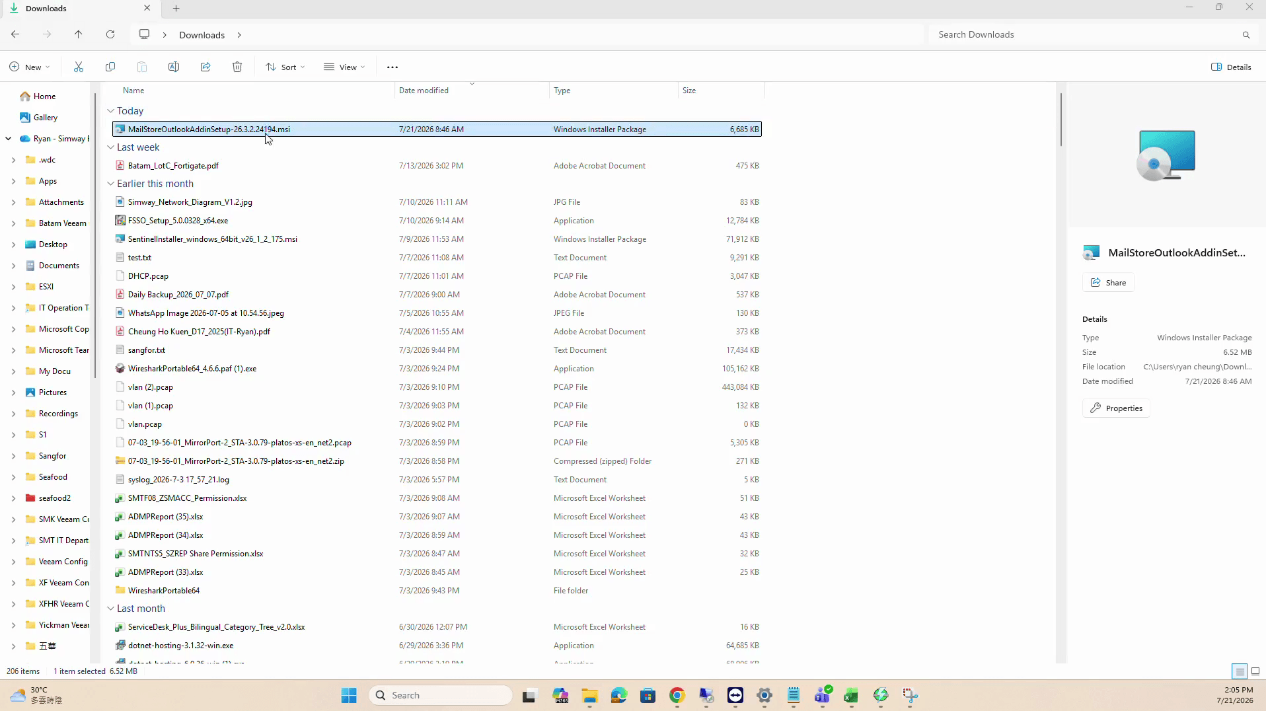Open Gallery in navigation pane
The height and width of the screenshot is (711, 1266).
click(45, 118)
